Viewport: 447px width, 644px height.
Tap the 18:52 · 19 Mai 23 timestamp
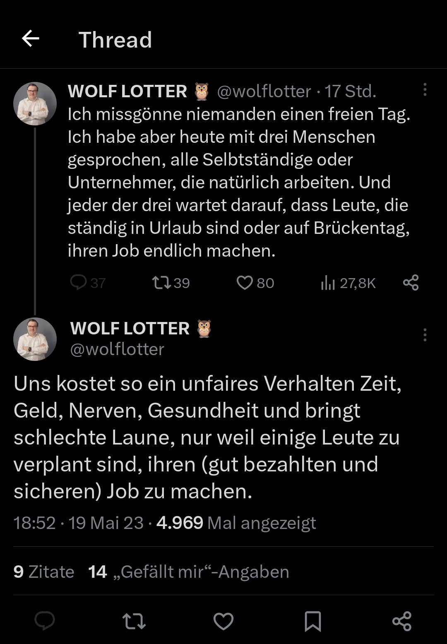(79, 523)
